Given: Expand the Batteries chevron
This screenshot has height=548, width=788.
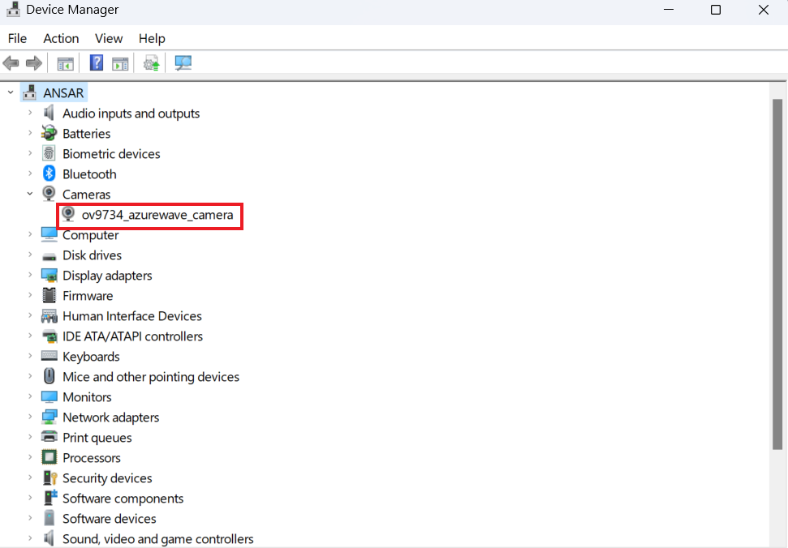Looking at the screenshot, I should 30,133.
